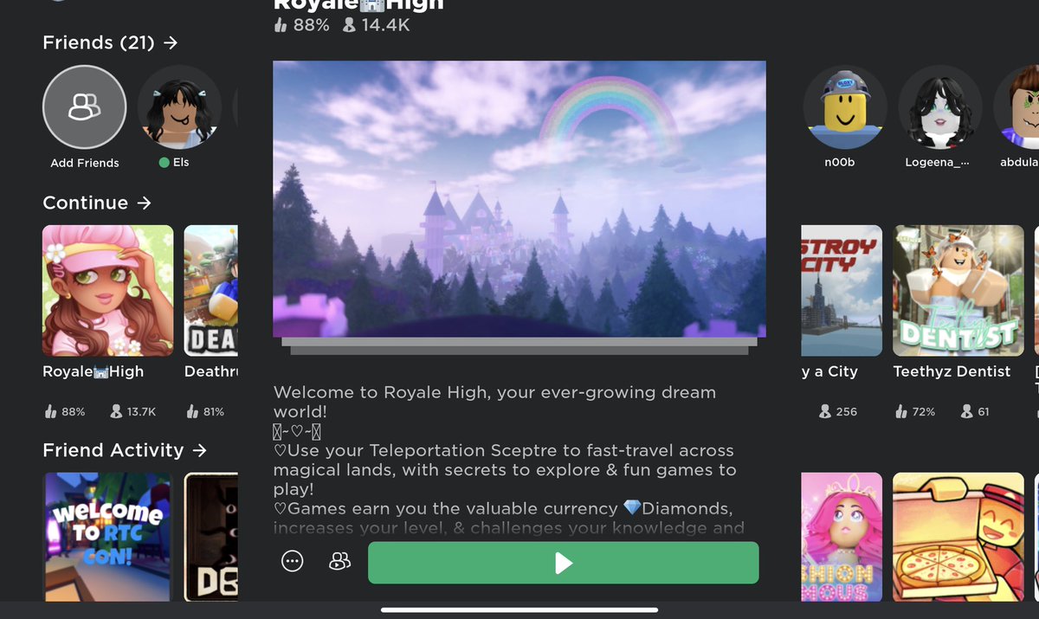The height and width of the screenshot is (619, 1039).
Task: Click the Deathrun 81% rating
Action: pos(206,412)
